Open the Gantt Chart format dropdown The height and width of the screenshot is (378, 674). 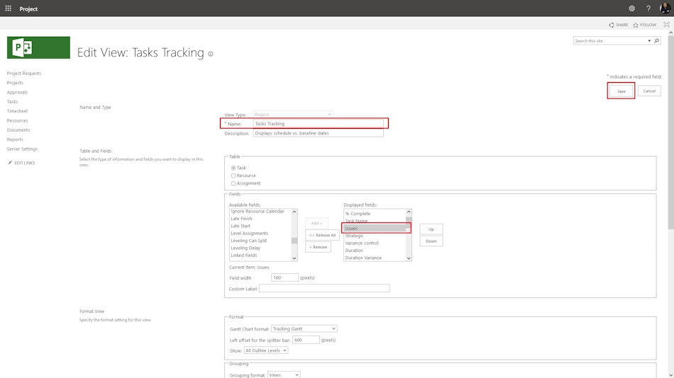(x=304, y=328)
